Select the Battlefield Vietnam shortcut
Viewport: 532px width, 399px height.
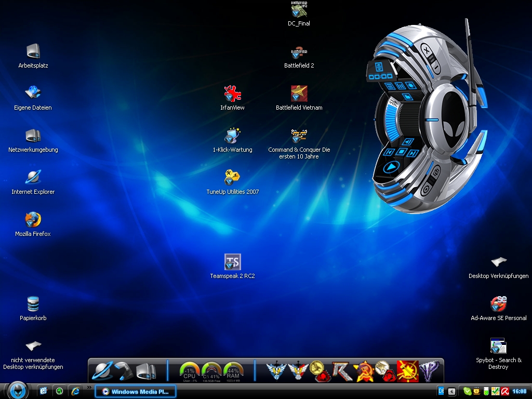299,98
